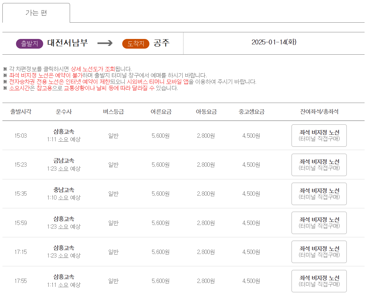The height and width of the screenshot is (295, 370).
Task: Click 1:23 소요 예상 in the 15:23 row
Action: [64, 168]
